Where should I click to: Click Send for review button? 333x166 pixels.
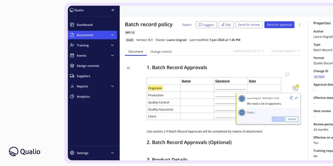tap(249, 25)
